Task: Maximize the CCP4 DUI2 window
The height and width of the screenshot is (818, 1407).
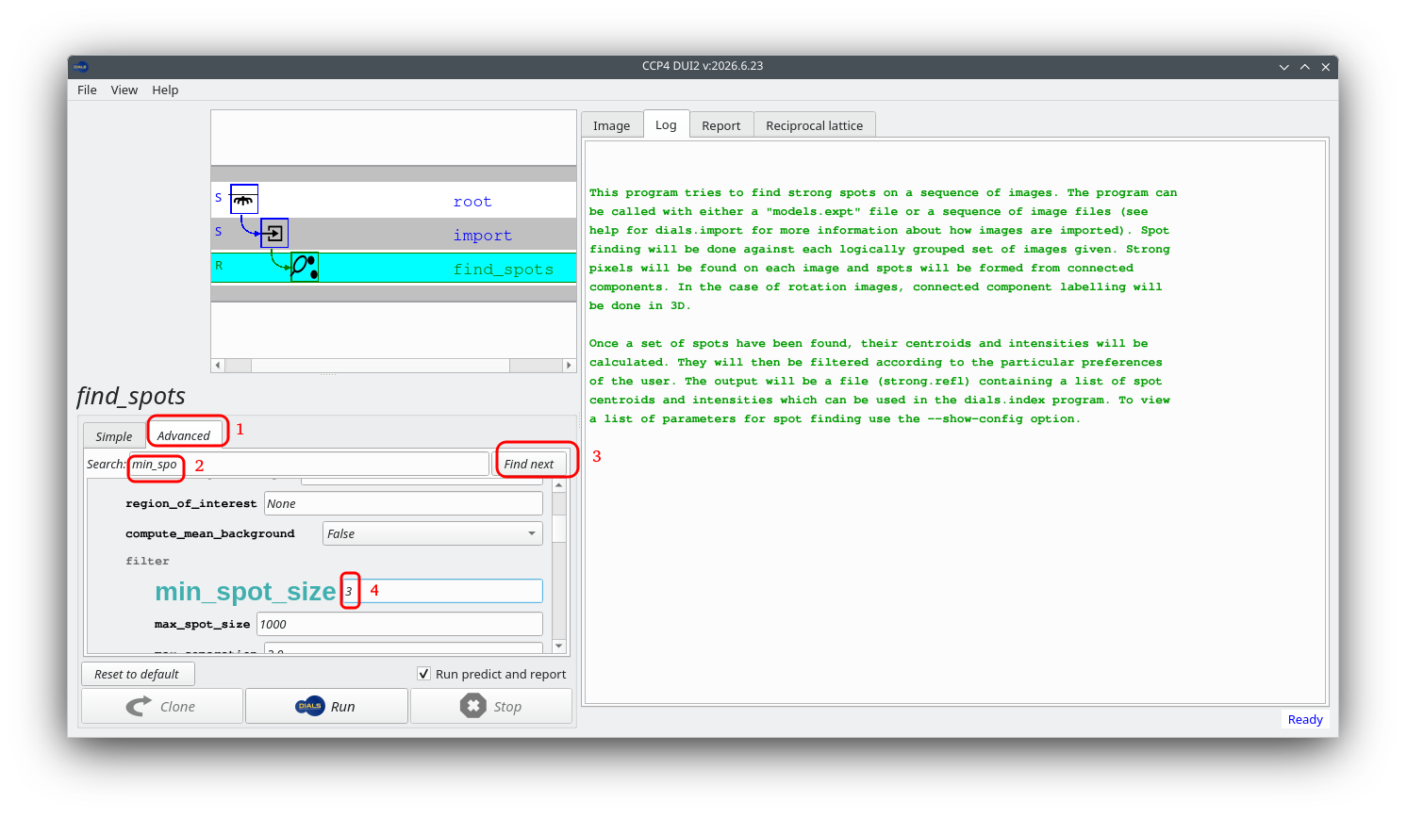Action: 1305,67
